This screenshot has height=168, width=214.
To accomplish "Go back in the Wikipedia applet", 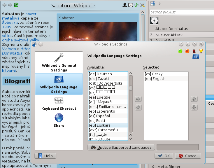I will point(4,5).
